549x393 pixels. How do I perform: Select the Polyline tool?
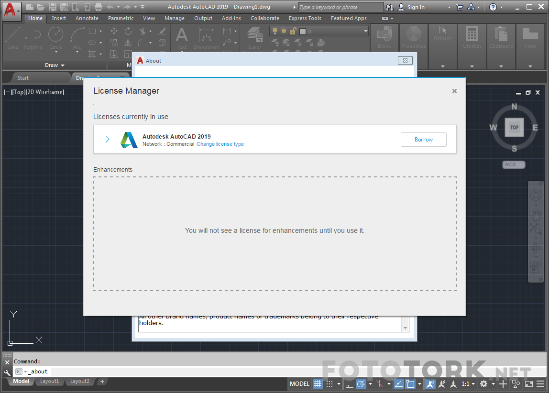click(33, 39)
